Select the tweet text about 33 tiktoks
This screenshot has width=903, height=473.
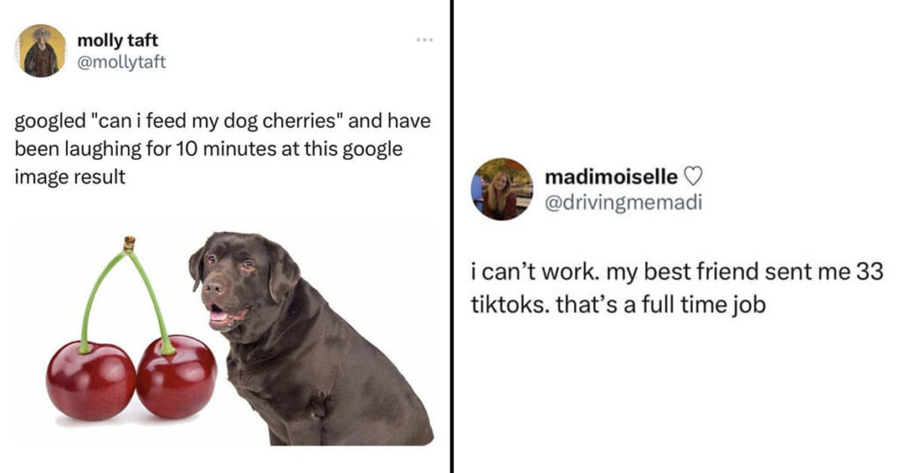(x=676, y=288)
